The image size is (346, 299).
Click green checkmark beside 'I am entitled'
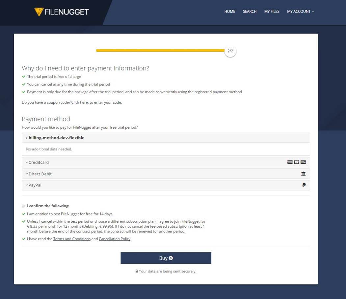point(24,214)
